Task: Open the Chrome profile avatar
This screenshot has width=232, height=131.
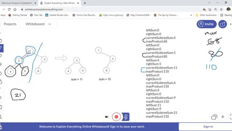Action: (x=228, y=9)
